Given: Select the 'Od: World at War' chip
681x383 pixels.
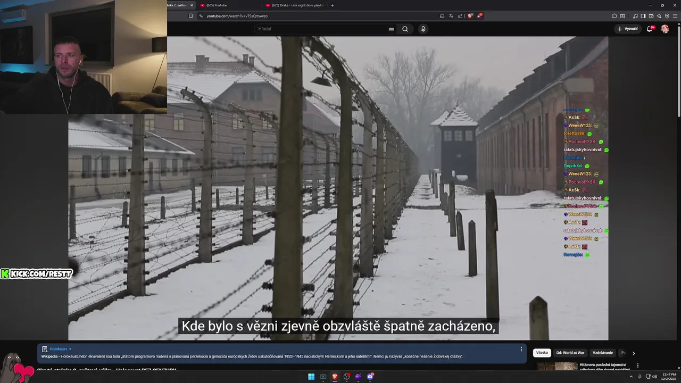Looking at the screenshot, I should 570,353.
